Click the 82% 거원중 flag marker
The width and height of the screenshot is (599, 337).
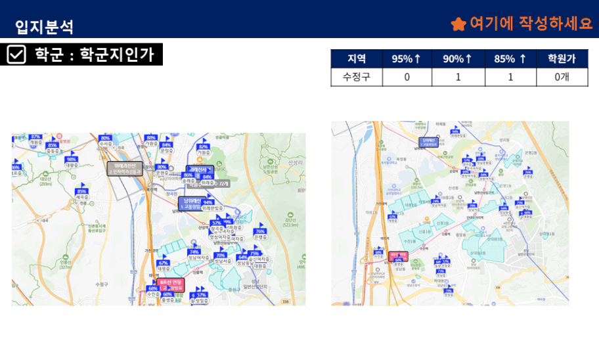[x=203, y=146]
